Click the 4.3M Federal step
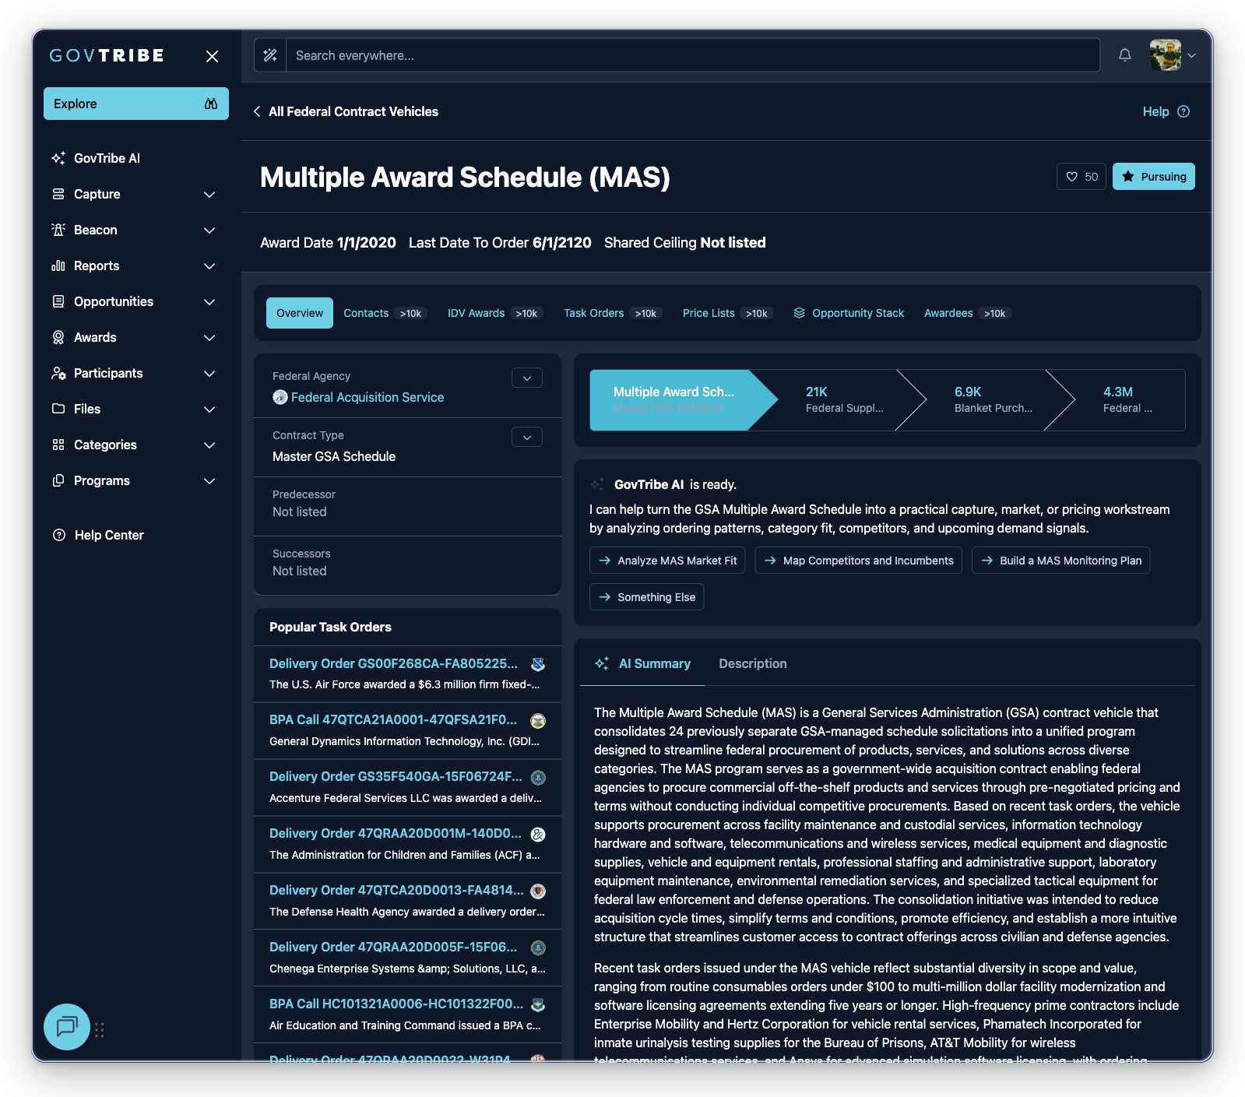 tap(1127, 399)
